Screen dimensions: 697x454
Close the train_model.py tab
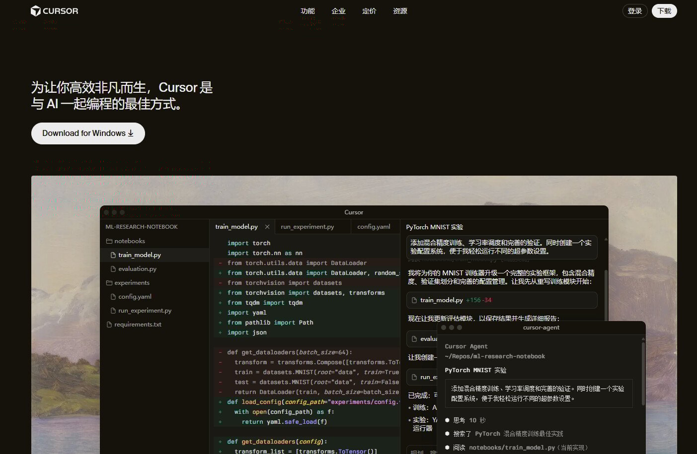[x=267, y=227]
